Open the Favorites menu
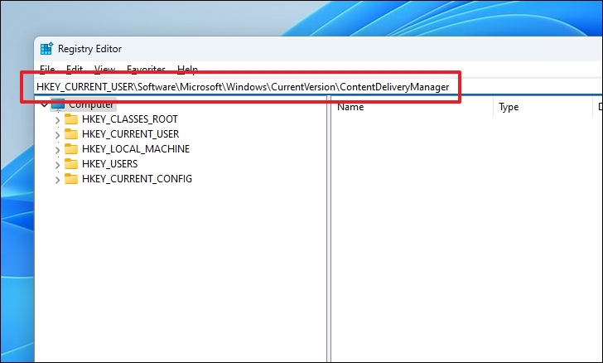 [x=146, y=70]
